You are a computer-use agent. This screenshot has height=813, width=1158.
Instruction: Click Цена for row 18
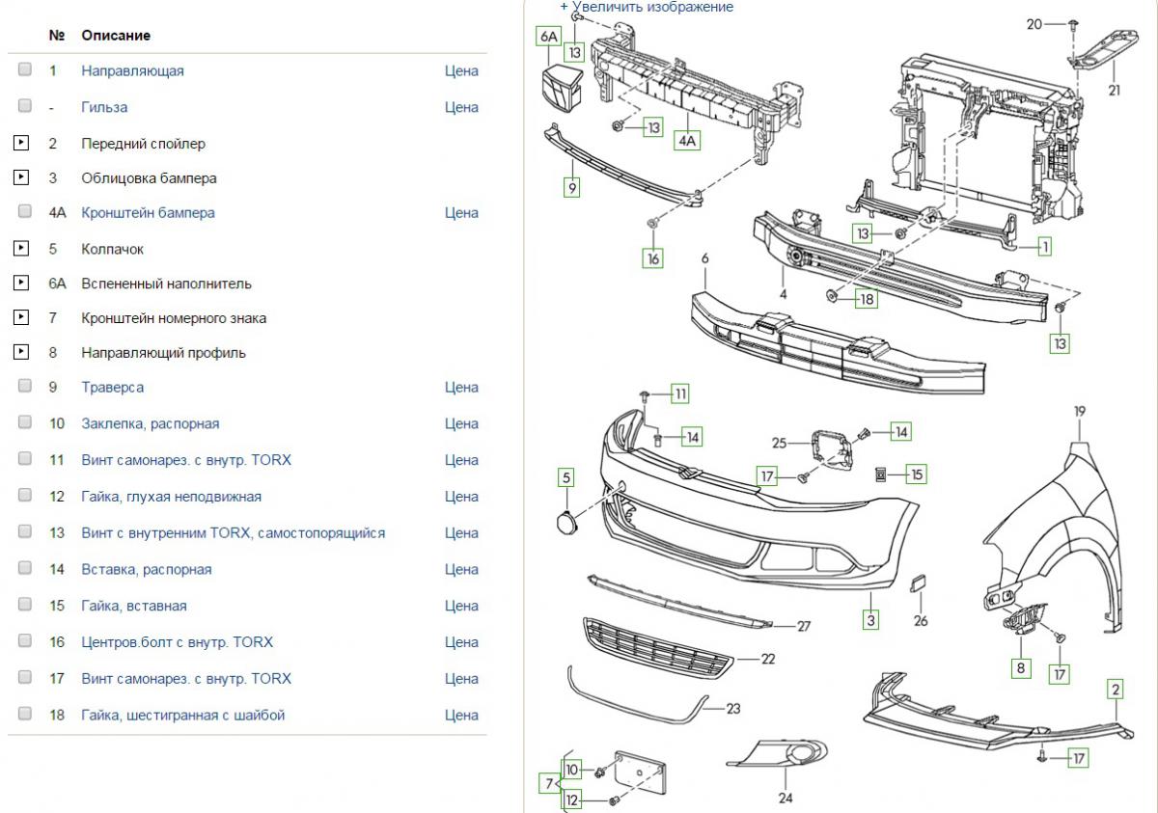[461, 715]
